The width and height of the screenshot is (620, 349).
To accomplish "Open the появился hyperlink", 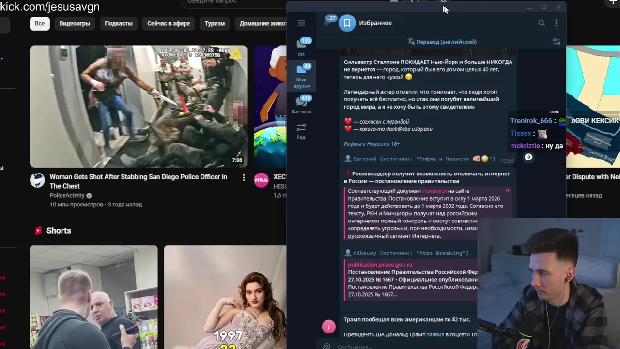I will (x=434, y=191).
